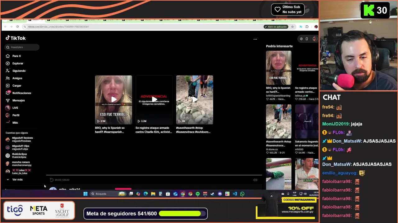Open the Cargar upload page
This screenshot has height=223, width=398.
[x=13, y=86]
